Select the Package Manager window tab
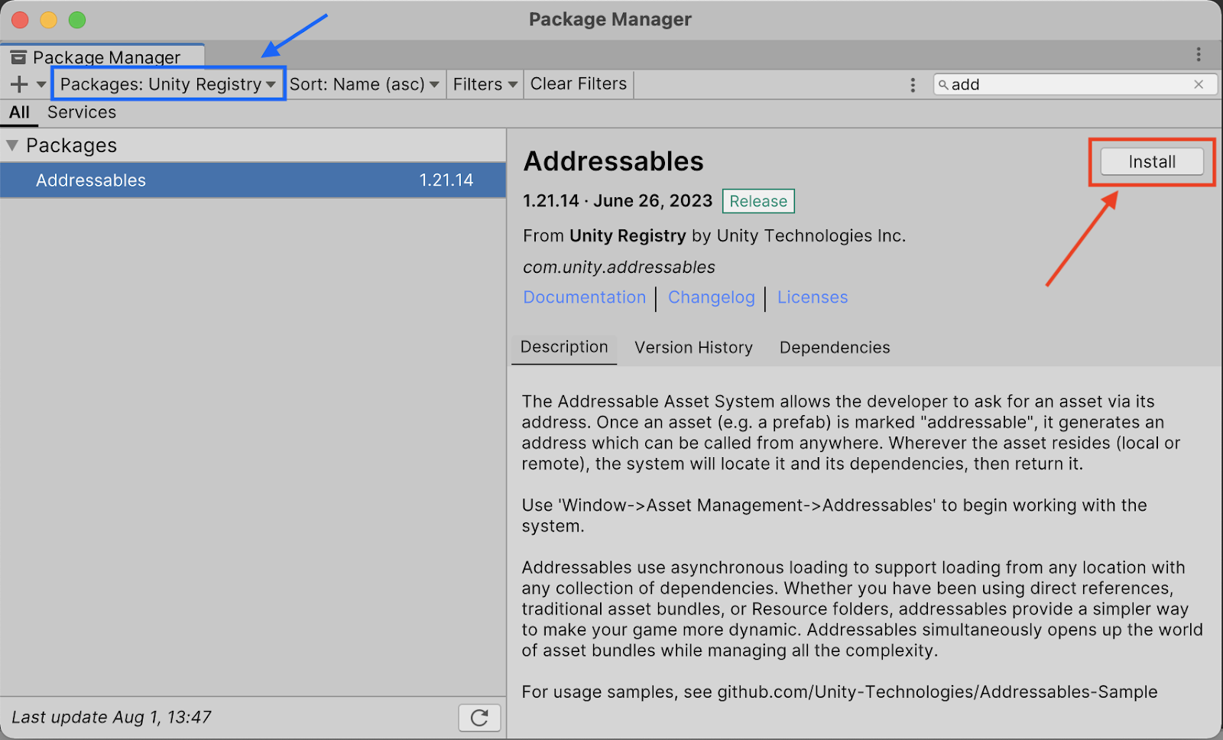This screenshot has height=740, width=1223. 102,57
